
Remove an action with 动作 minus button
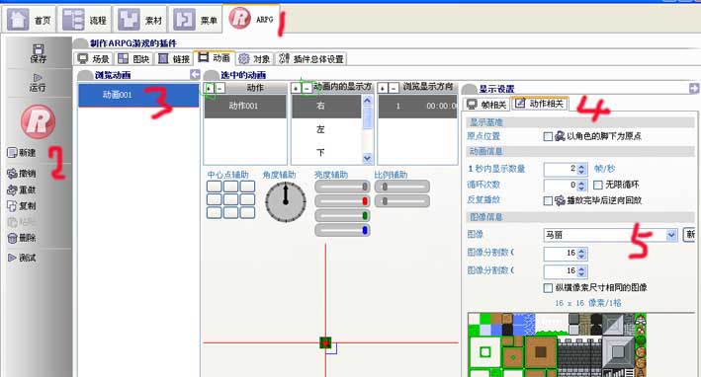pyautogui.click(x=219, y=88)
